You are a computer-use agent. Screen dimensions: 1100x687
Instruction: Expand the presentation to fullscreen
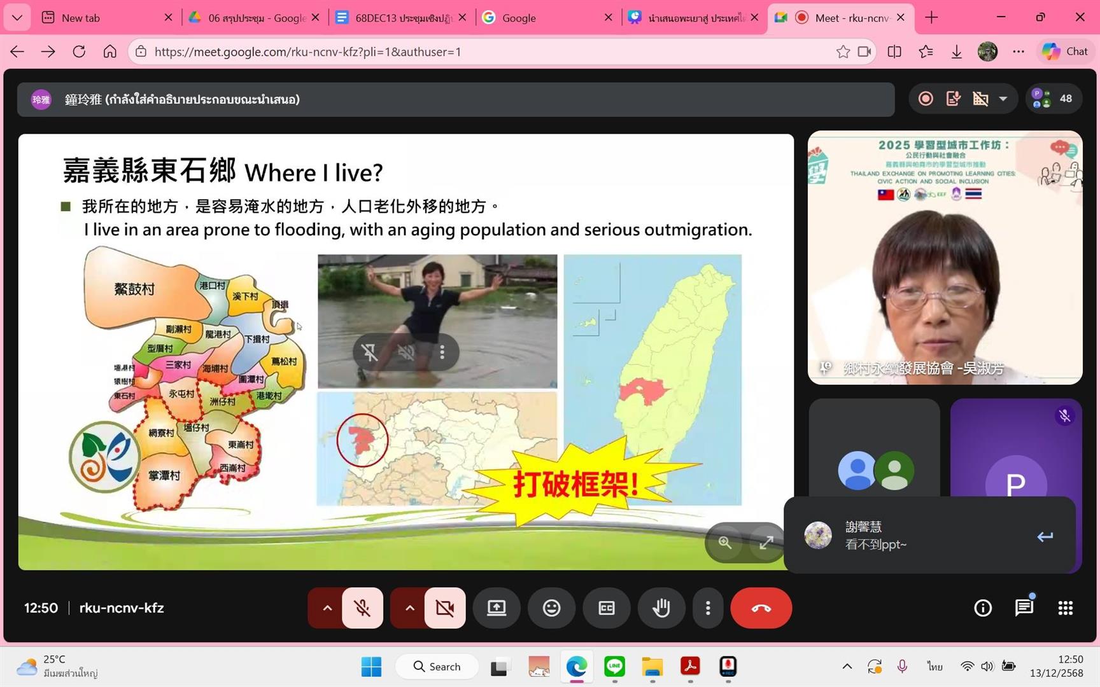766,543
